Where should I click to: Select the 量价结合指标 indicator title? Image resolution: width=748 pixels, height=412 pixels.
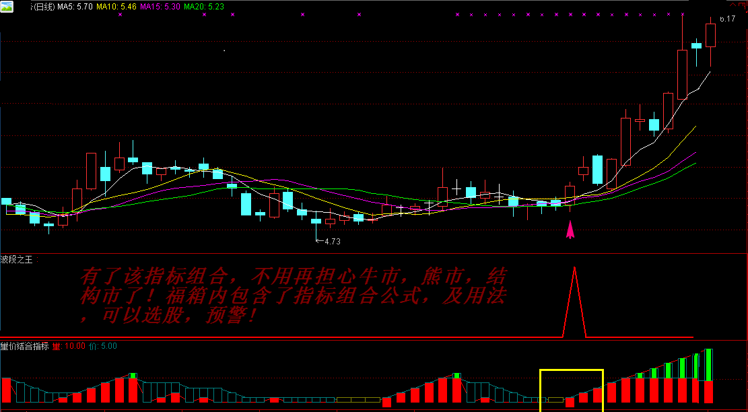point(24,346)
